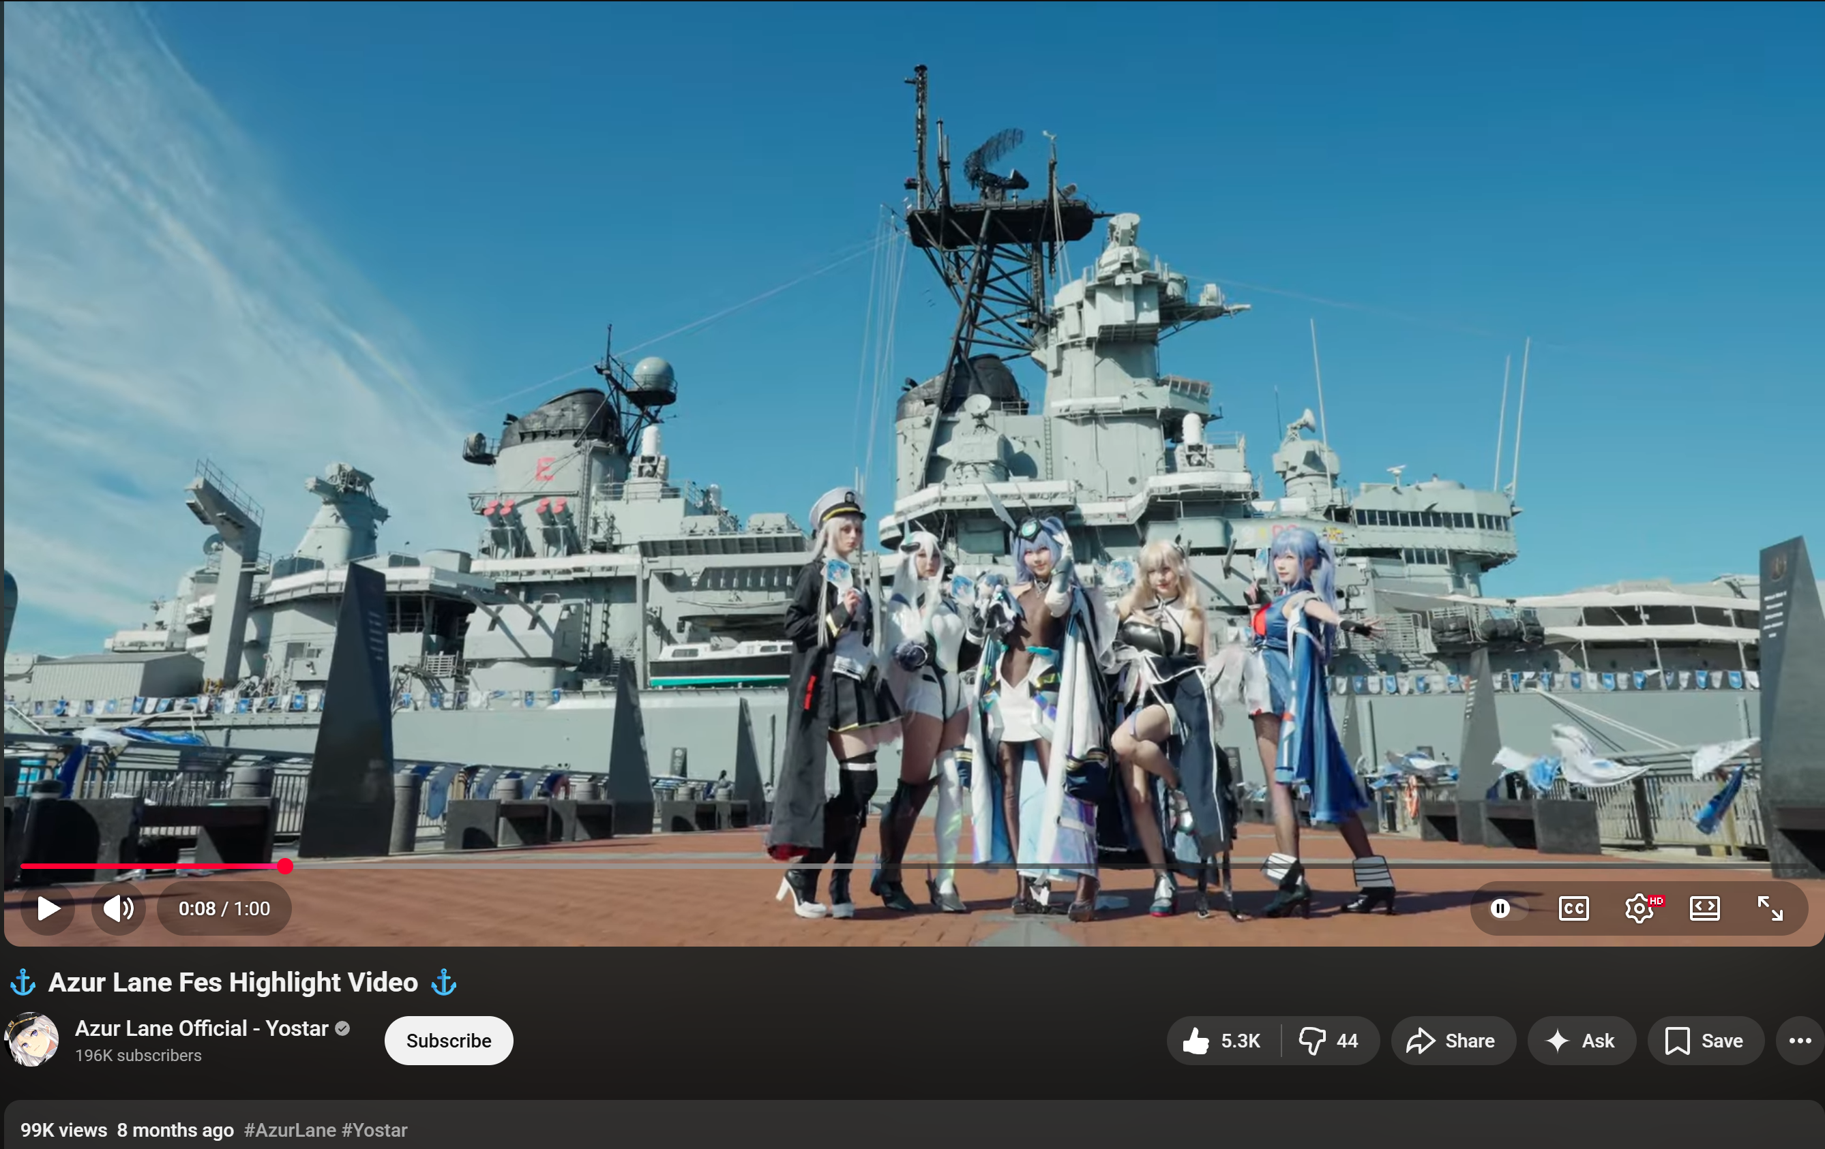Click the red progress bar scrubber
Viewport: 1825px width, 1149px height.
point(285,866)
